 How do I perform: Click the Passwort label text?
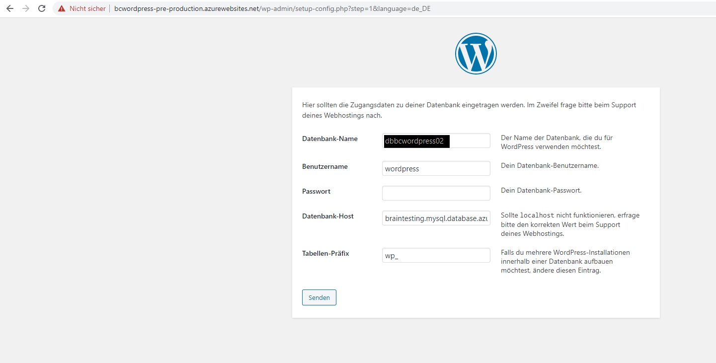coord(316,191)
